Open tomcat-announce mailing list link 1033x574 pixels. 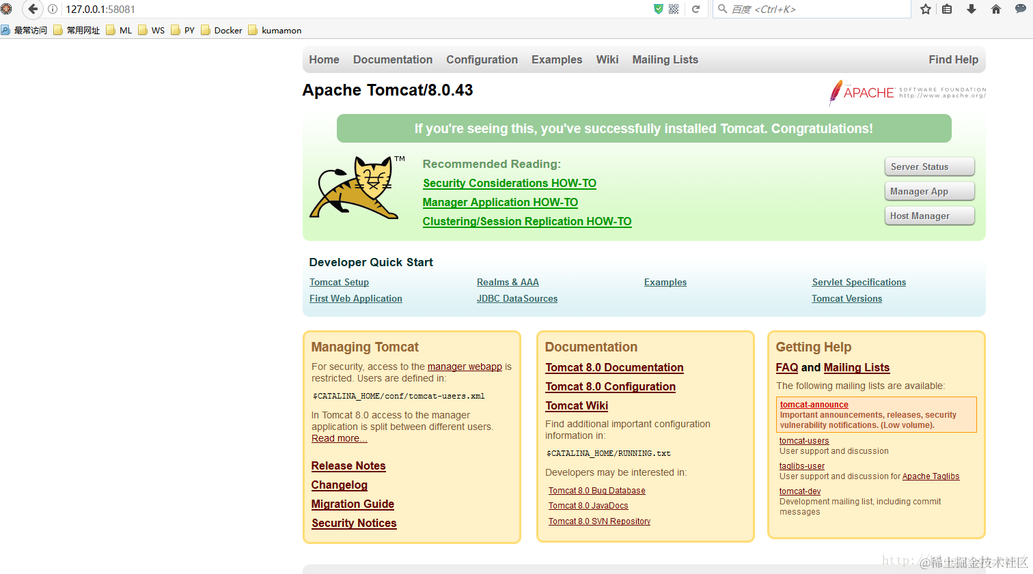click(814, 405)
